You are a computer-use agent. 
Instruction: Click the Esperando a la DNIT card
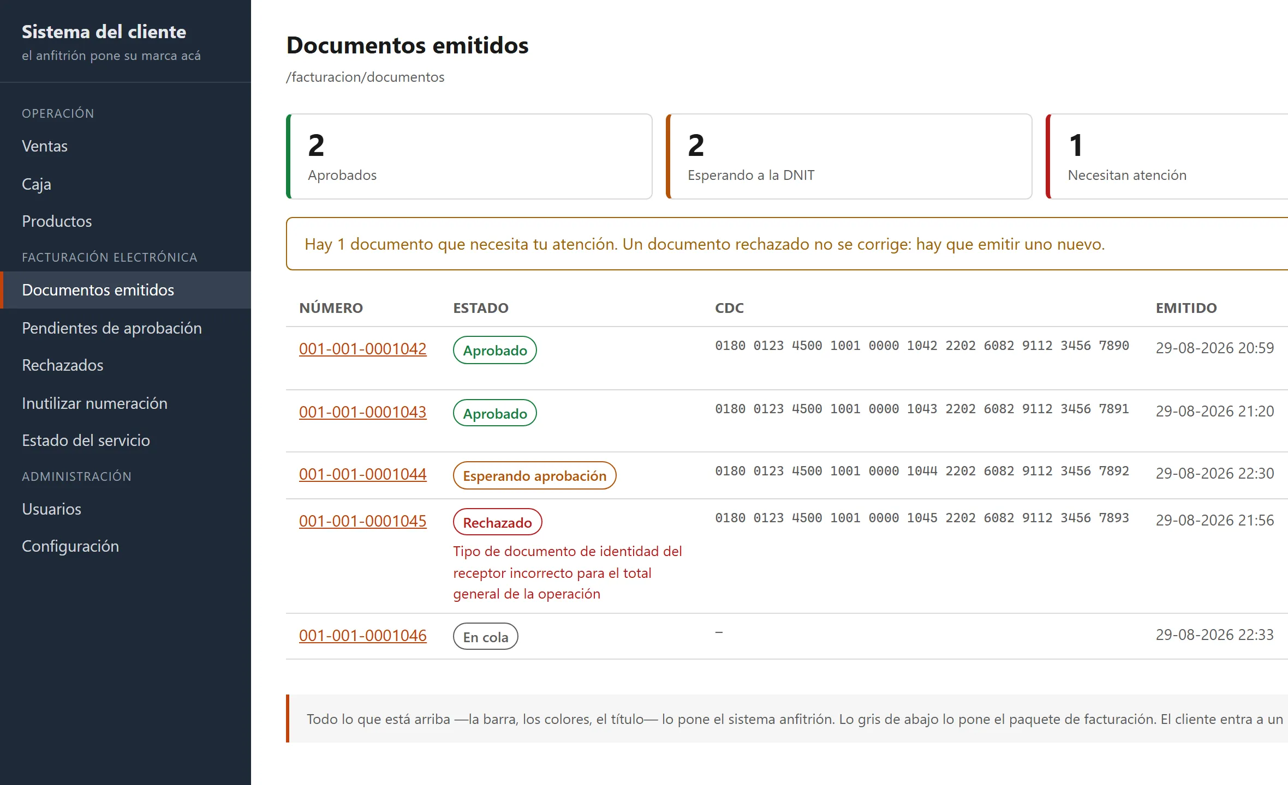[849, 156]
